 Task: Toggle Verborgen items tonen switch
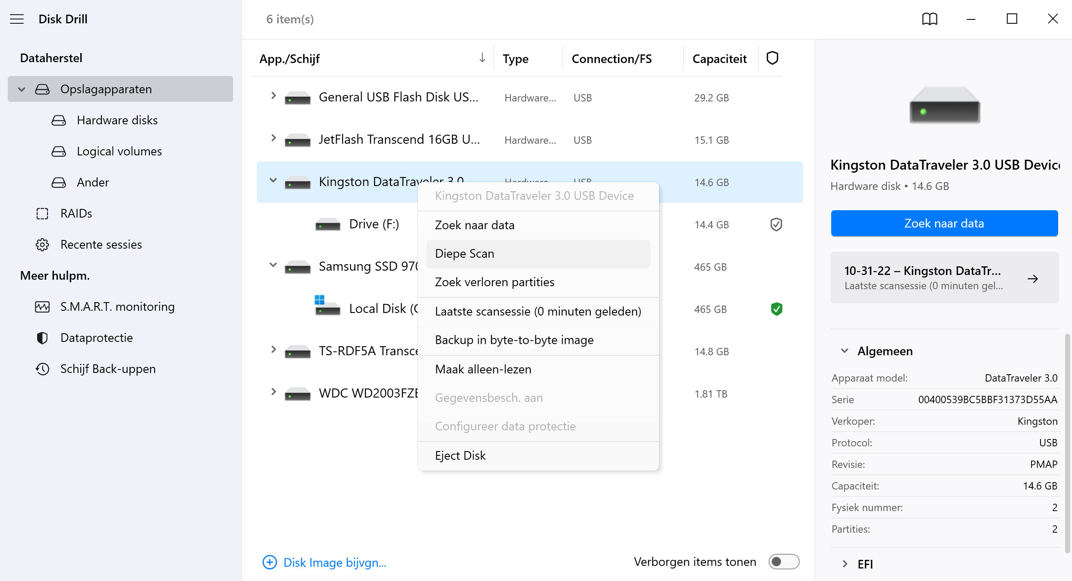coord(783,562)
